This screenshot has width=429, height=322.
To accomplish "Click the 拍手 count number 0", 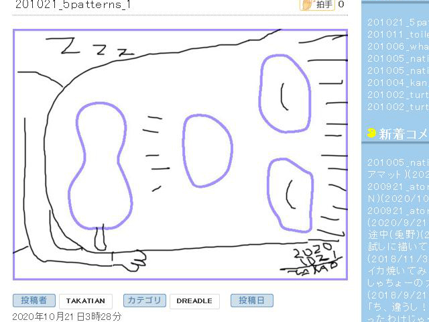I will point(341,5).
